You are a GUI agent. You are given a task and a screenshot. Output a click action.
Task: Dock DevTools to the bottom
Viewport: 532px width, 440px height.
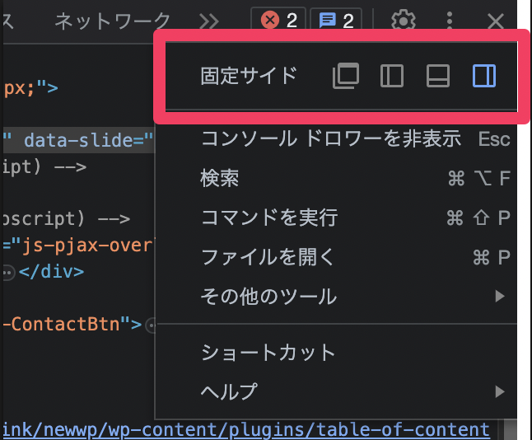(438, 76)
